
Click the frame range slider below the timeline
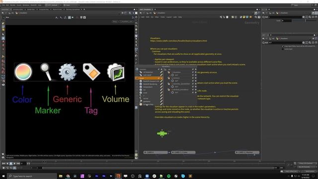[158, 168]
